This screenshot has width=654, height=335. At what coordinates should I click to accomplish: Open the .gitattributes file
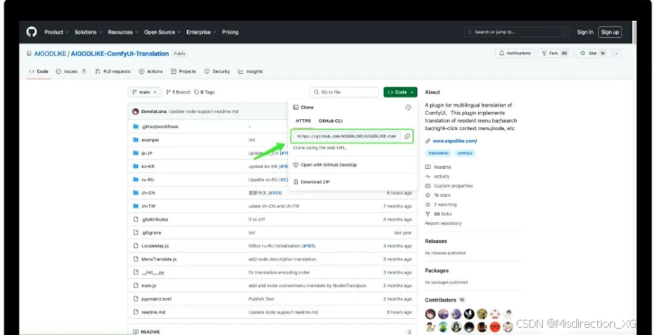pyautogui.click(x=154, y=219)
